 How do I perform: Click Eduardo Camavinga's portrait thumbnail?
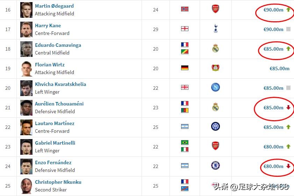tap(27, 49)
